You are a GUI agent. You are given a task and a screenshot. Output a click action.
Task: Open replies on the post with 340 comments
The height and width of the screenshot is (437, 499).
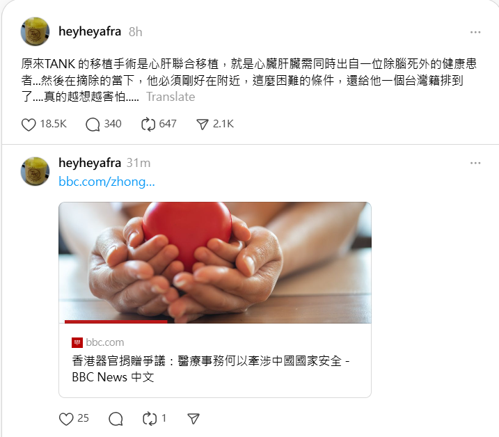click(93, 124)
